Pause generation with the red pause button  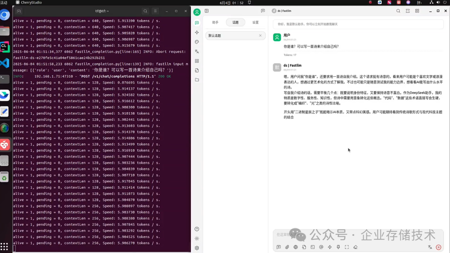pos(438,247)
